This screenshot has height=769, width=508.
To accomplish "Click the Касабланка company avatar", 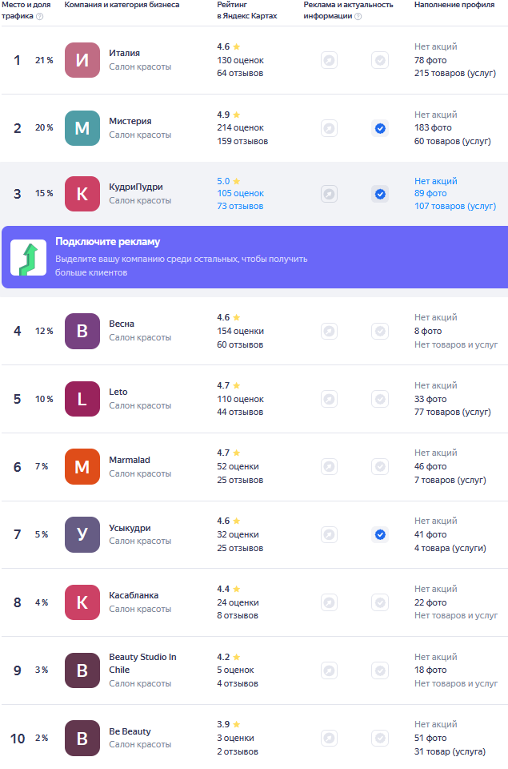I will click(x=82, y=602).
